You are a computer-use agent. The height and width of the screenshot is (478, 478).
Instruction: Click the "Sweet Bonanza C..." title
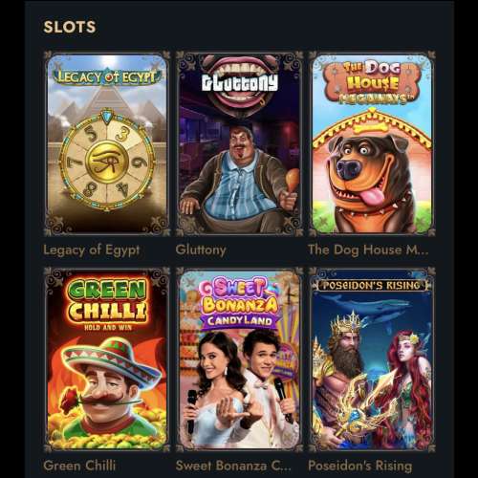pos(233,466)
